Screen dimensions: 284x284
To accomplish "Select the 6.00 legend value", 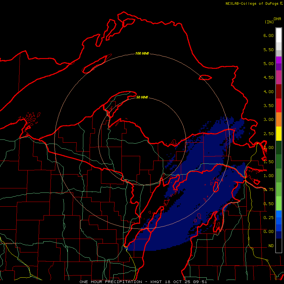I will pyautogui.click(x=269, y=35).
